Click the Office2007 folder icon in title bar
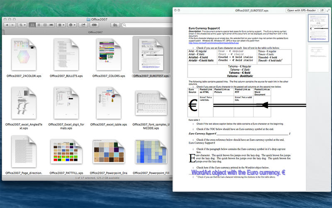The image size is (332, 208). (x=88, y=19)
